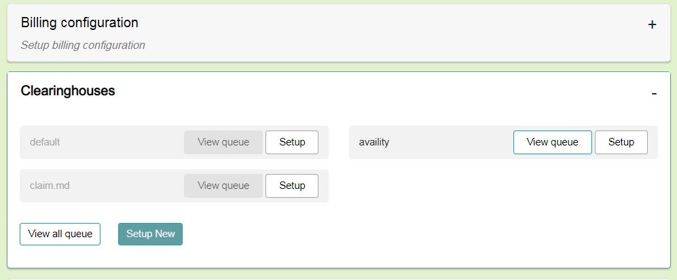
Task: Select the claim.md clearinghouse name
Action: coord(48,186)
